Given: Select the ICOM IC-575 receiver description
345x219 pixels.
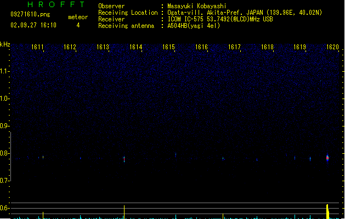Looking at the screenshot, I should point(220,19).
